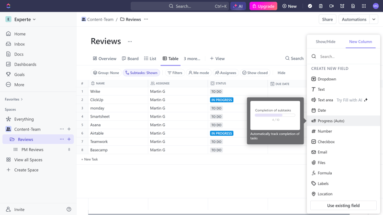Select Progress (Auto) field type
This screenshot has height=215, width=383.
[343, 121]
